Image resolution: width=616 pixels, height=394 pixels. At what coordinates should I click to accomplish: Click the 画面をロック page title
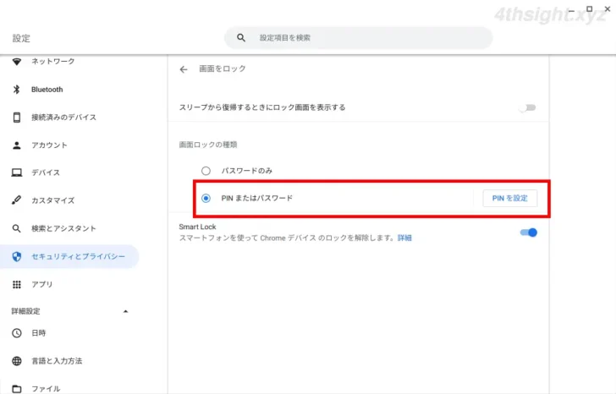[x=223, y=68]
